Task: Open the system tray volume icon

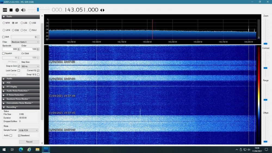Action: 249,149
